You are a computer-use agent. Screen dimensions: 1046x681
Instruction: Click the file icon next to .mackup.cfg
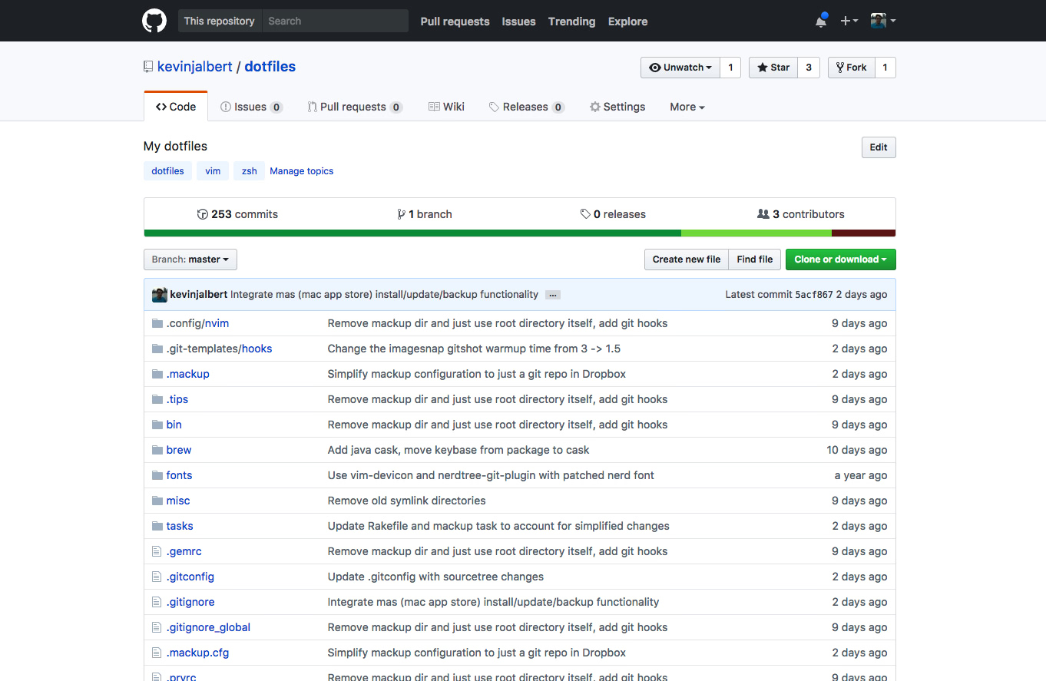157,653
